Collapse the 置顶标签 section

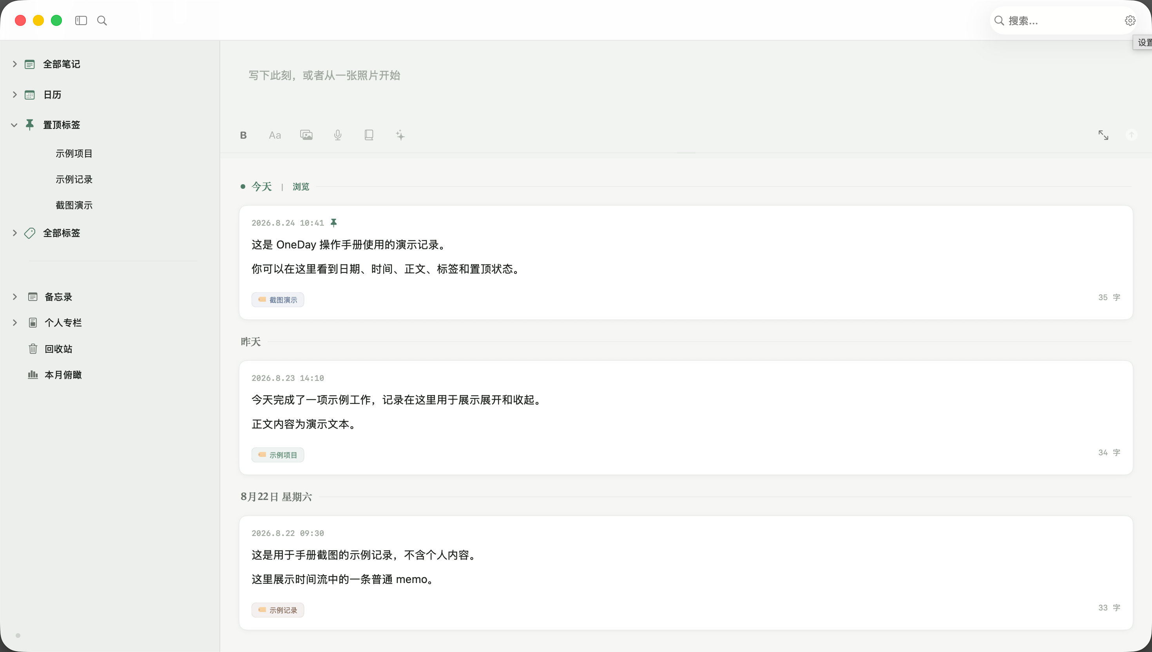(14, 125)
